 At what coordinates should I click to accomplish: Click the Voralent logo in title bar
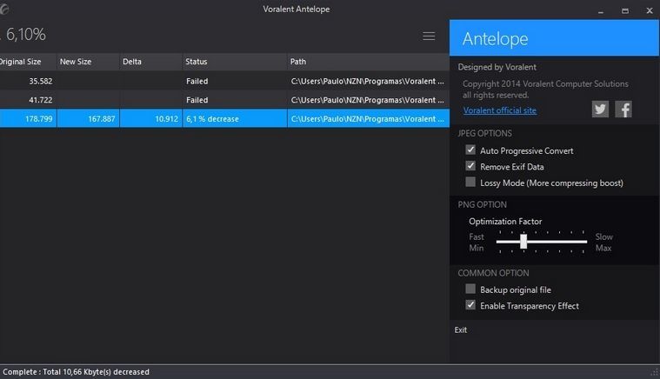4,9
